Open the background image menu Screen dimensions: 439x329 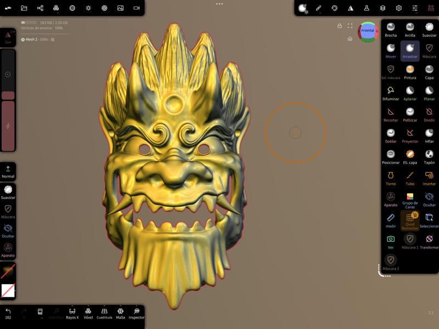coord(120,8)
